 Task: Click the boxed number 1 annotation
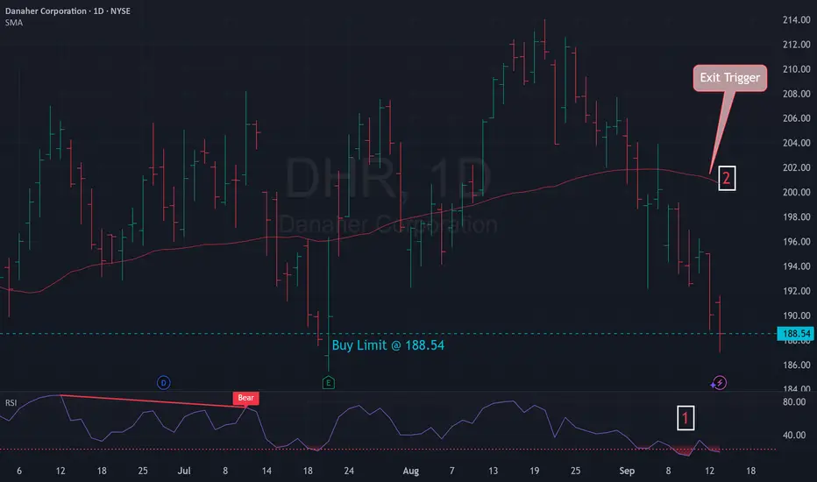(x=686, y=418)
